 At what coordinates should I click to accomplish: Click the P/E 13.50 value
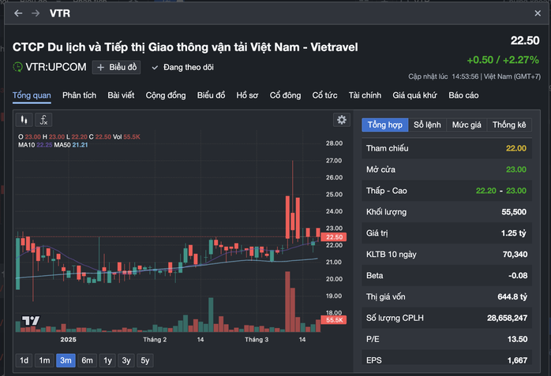click(x=517, y=339)
